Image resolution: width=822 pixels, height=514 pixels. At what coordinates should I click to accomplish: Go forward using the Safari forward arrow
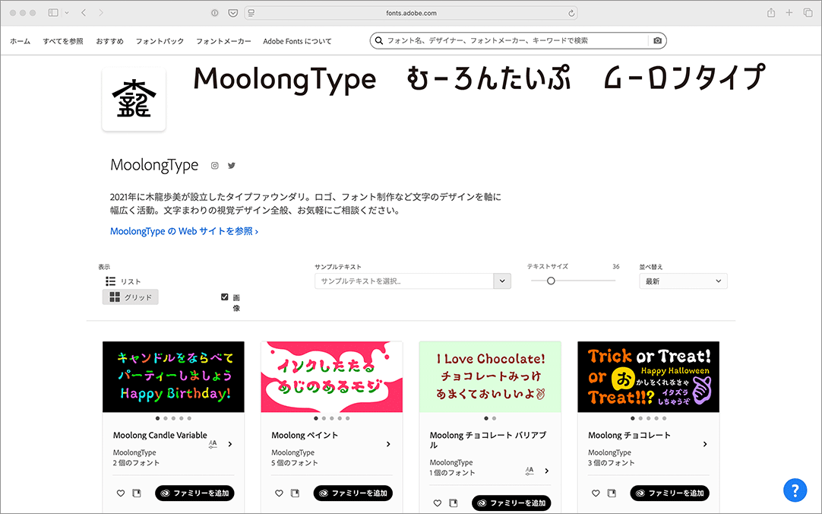(101, 13)
